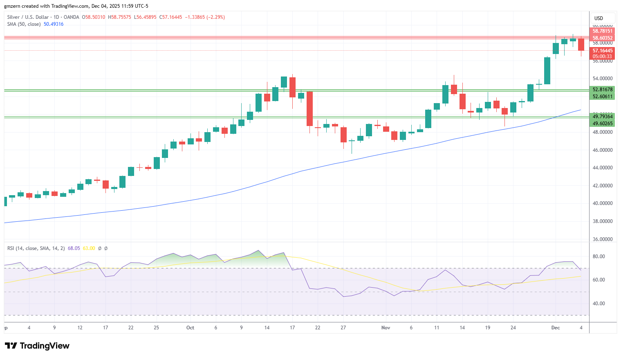
Task: Click the SMA value 50.49316
Action: point(54,24)
